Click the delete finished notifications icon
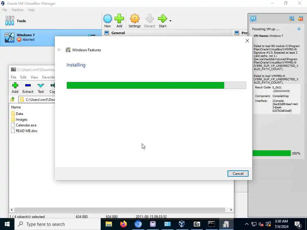307x230 pixels. click(300, 19)
